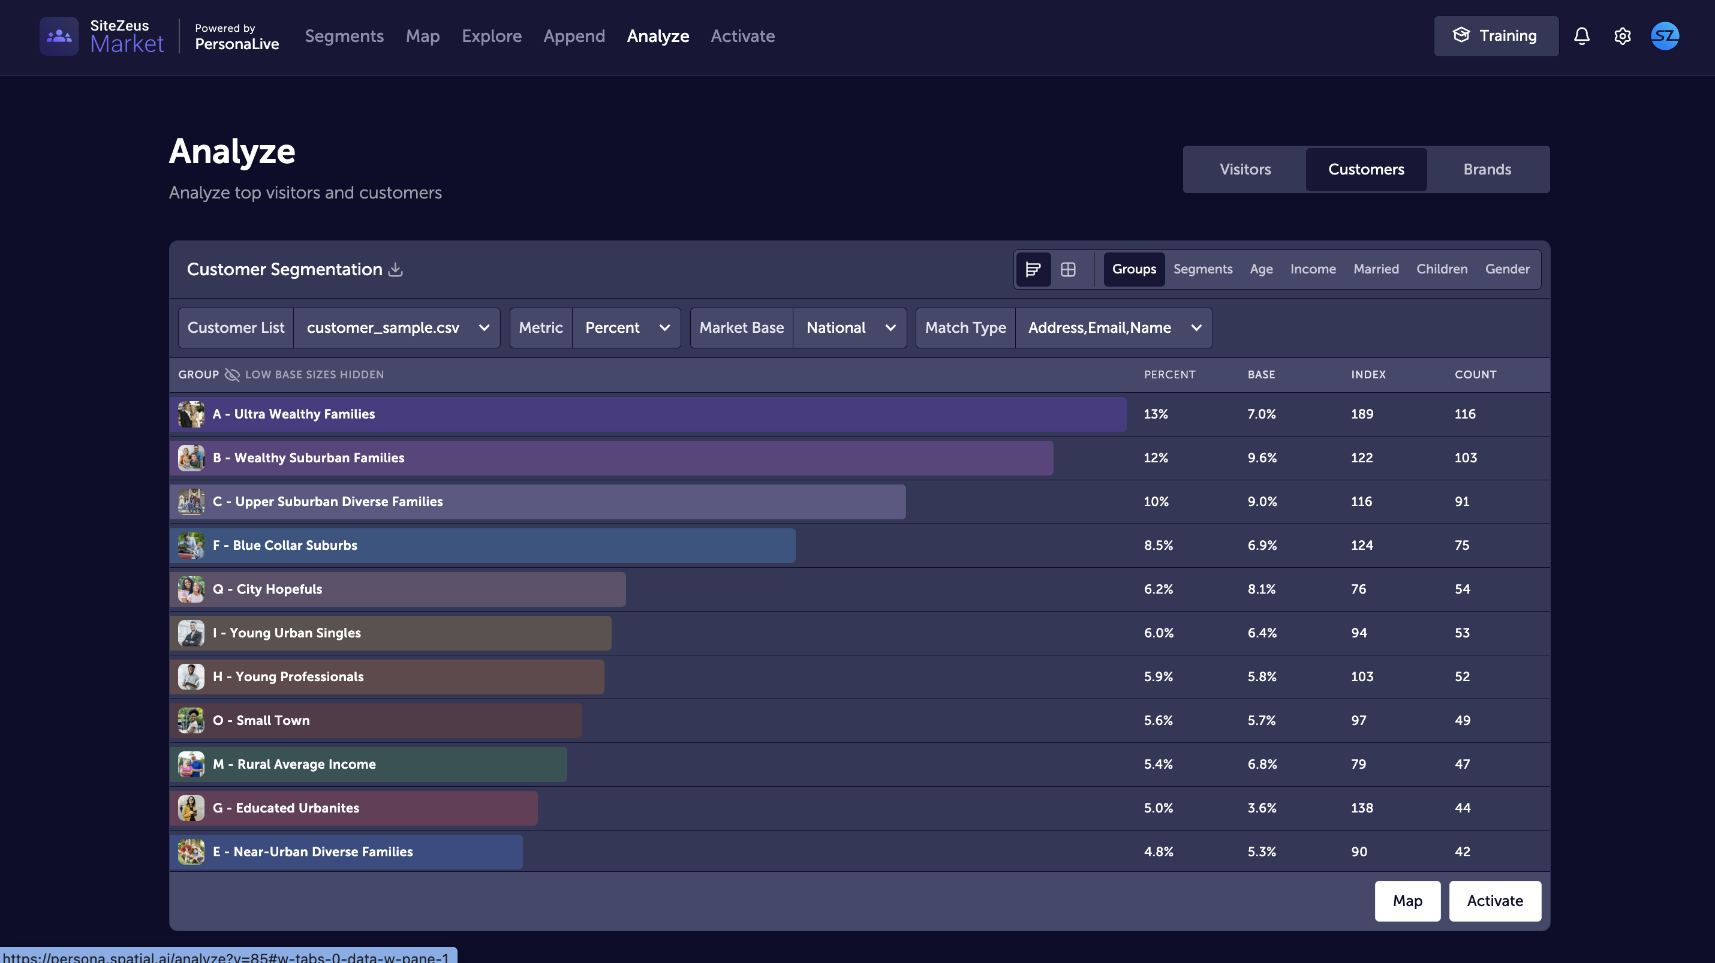Toggle the low base sizes hidden icon

(x=231, y=375)
